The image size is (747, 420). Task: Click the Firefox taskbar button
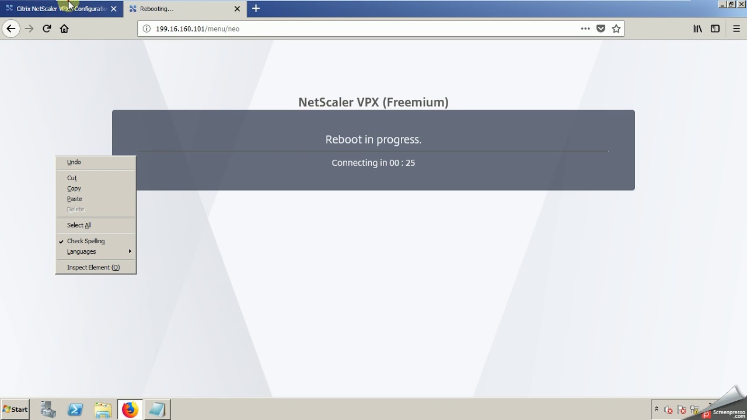click(130, 409)
